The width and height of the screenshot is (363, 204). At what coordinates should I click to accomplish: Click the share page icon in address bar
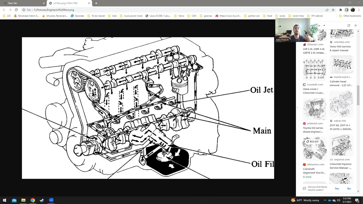click(327, 10)
